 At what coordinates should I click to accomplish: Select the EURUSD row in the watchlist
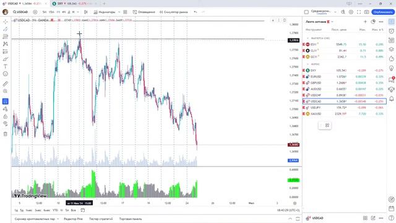tap(345, 77)
